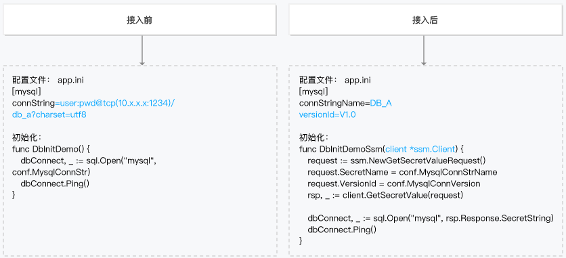Click the blue DB_A value
566x258 pixels.
(x=380, y=103)
